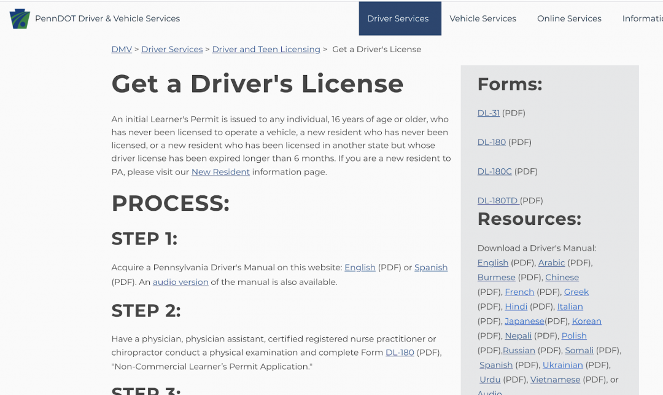
Task: Download the DL-31 form
Action: tap(489, 113)
